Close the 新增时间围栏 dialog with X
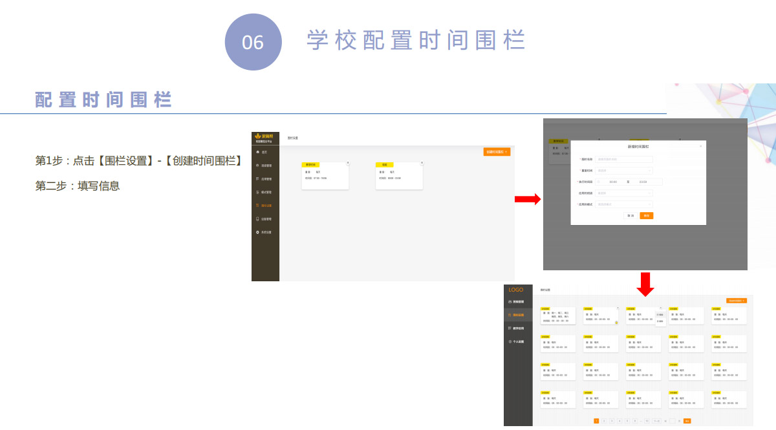The height and width of the screenshot is (430, 776). pos(700,146)
